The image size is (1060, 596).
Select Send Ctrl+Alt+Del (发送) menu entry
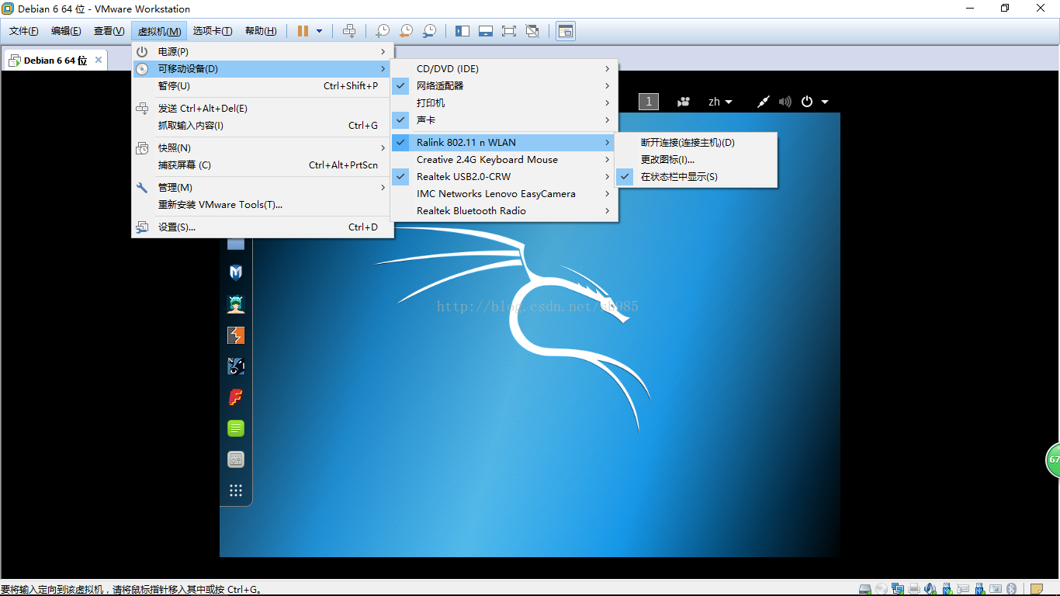262,108
